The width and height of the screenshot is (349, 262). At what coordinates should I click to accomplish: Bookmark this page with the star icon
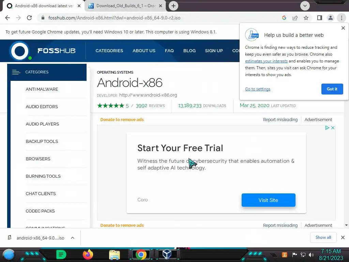pos(306,18)
